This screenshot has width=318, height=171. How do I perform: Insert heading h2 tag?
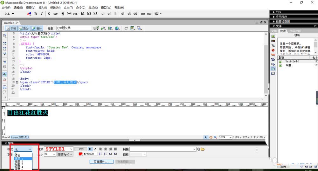click(89, 14)
